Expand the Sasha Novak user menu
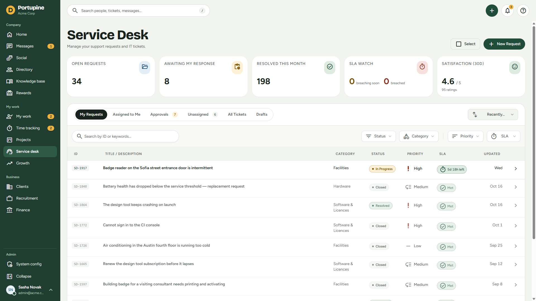The image size is (536, 301). pos(30,290)
